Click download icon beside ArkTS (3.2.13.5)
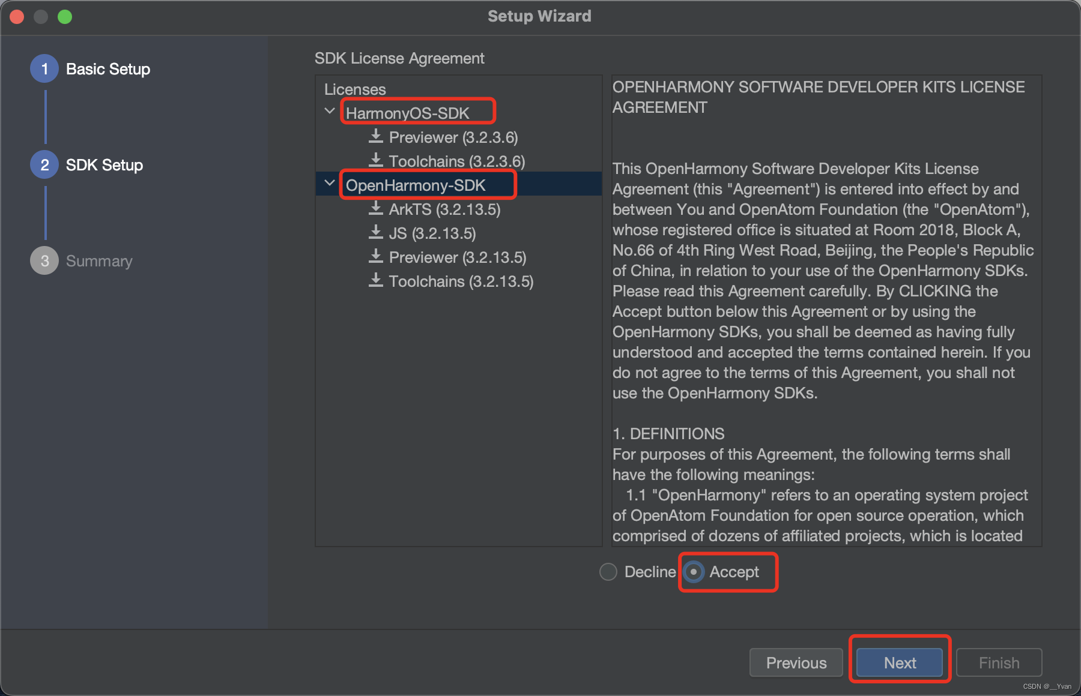Screen dimensions: 1081x696 point(376,208)
